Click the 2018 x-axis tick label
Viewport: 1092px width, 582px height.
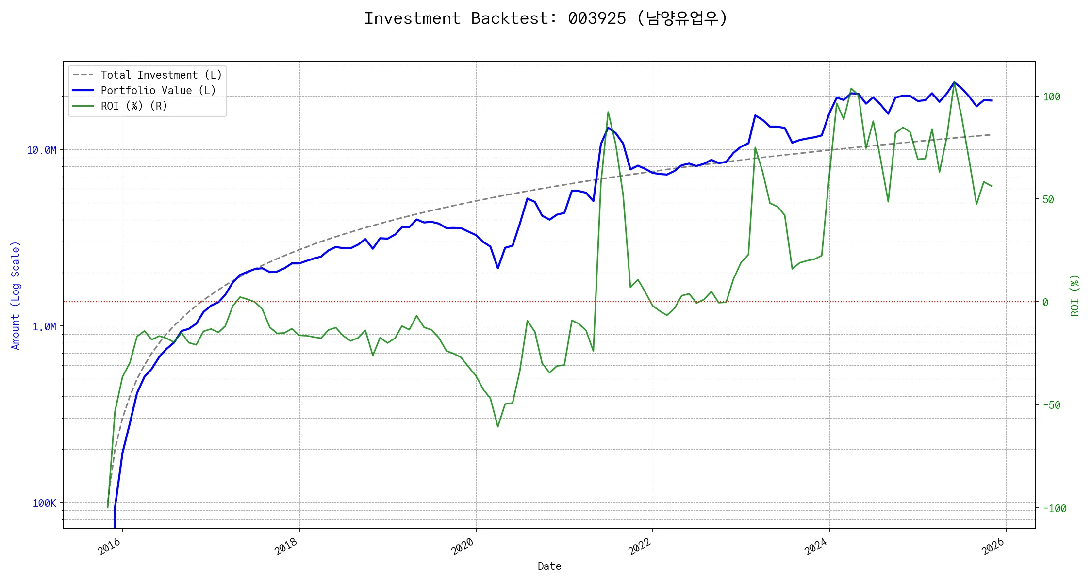[x=286, y=547]
